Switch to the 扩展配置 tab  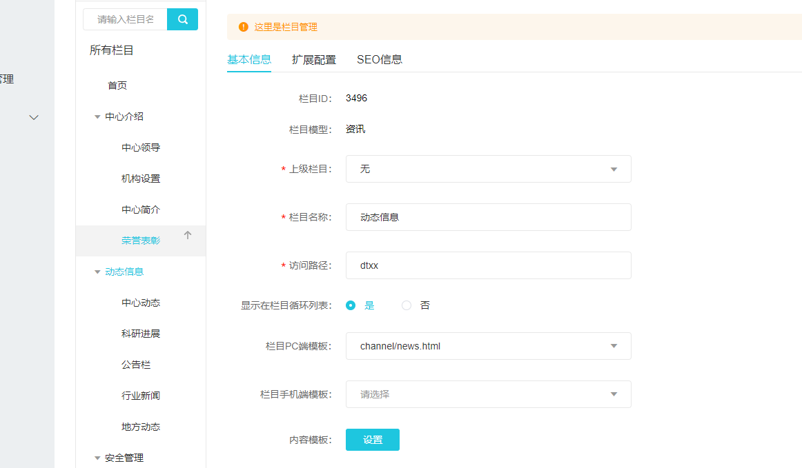[x=314, y=59]
